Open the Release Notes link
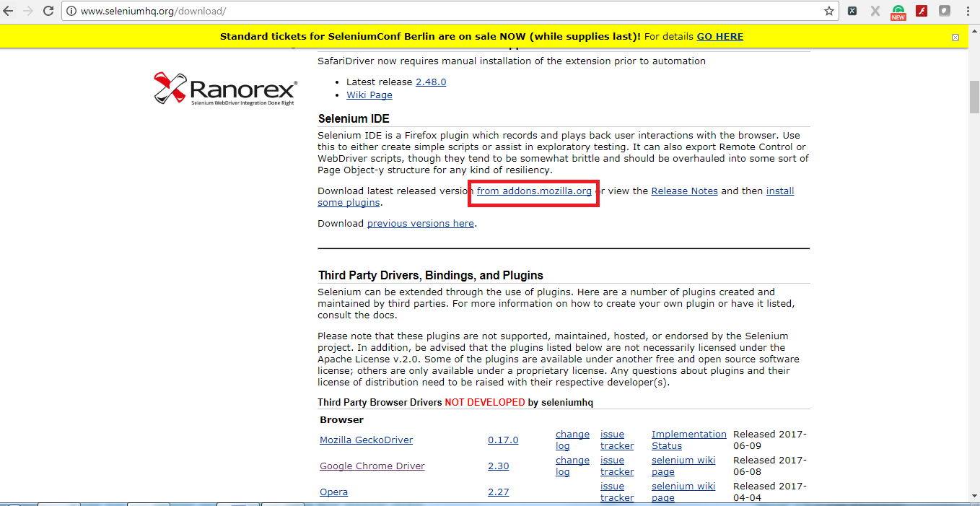Image resolution: width=980 pixels, height=506 pixels. pyautogui.click(x=684, y=191)
